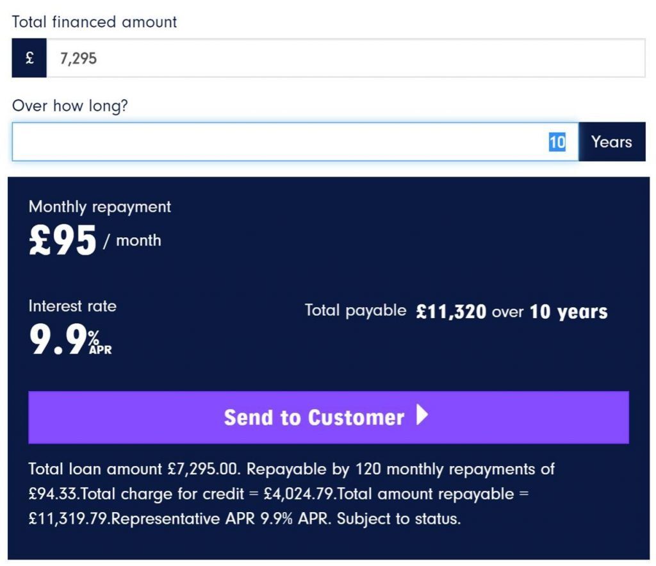Image resolution: width=656 pixels, height=566 pixels.
Task: Click the loan terms disclaimer paragraph
Action: click(291, 494)
